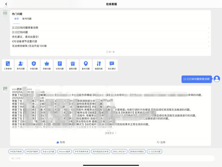Mark the reply as 没用 with thumbs down

click(161, 142)
